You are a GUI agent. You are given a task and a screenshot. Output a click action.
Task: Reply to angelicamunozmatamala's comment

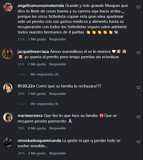(58, 39)
